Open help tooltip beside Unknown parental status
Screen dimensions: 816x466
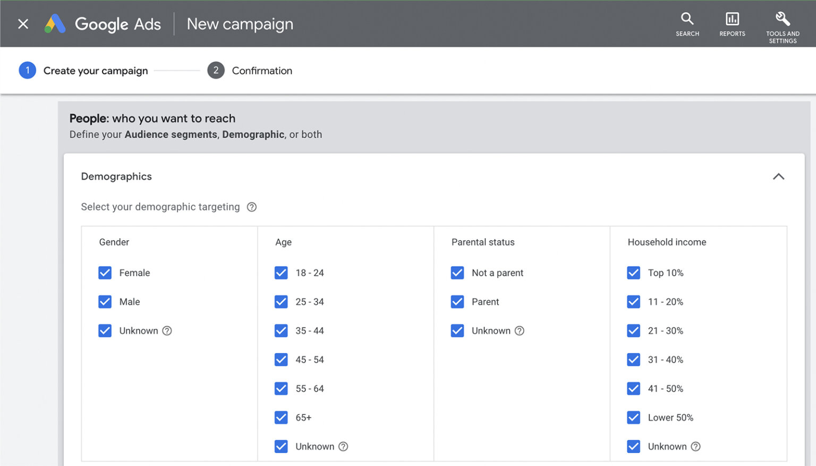[519, 331]
